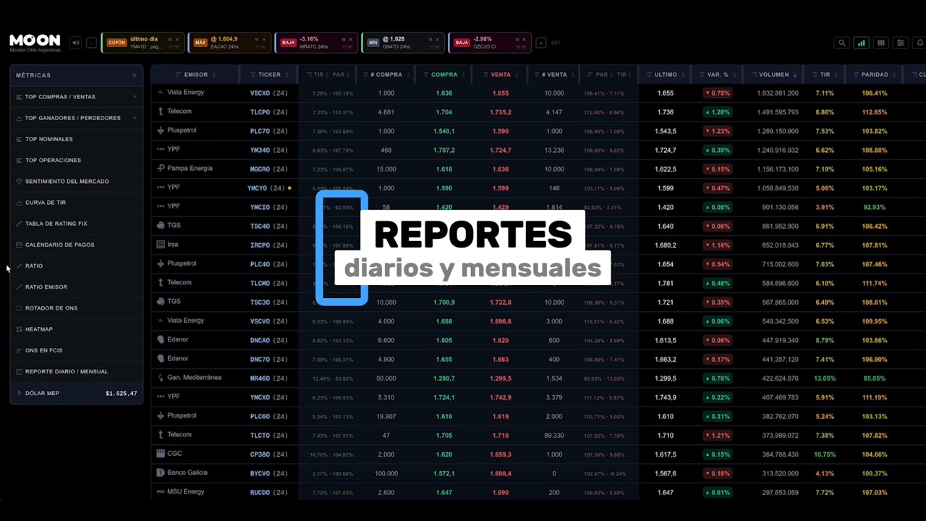Click the CGC CP38O emisor cell

[x=195, y=454]
